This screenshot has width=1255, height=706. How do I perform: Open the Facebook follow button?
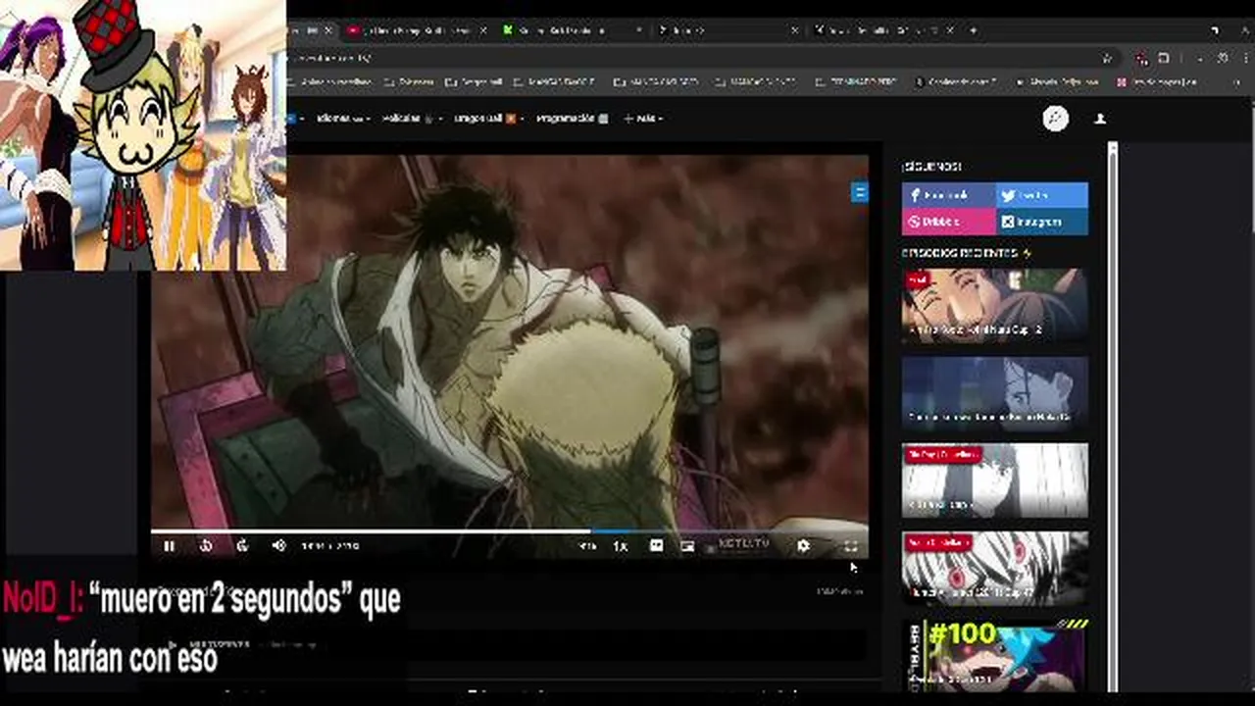(948, 195)
